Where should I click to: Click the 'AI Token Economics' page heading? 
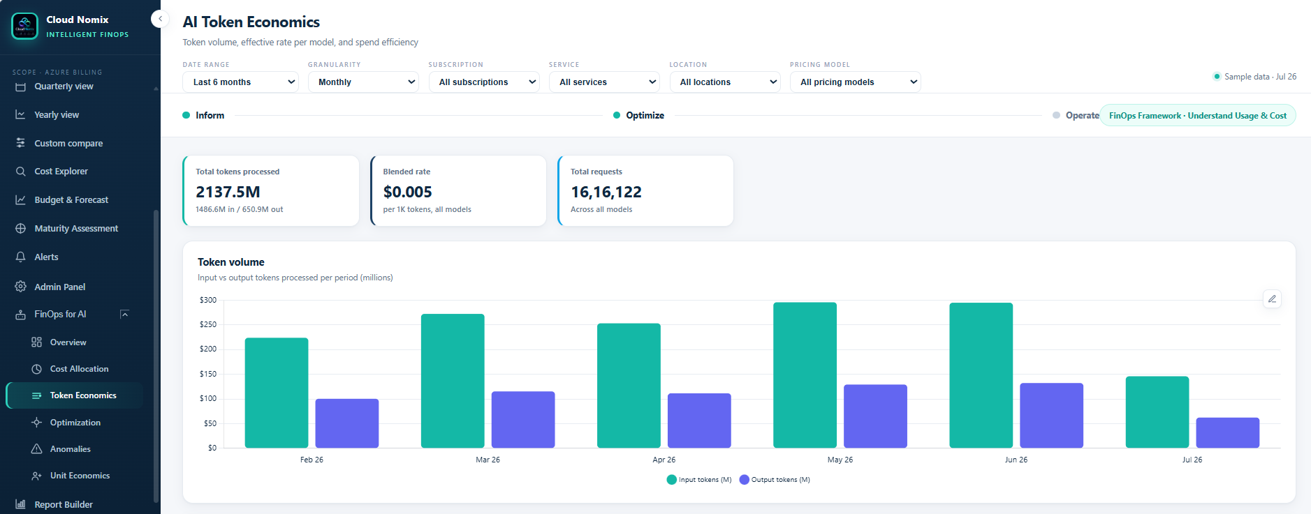pyautogui.click(x=251, y=22)
